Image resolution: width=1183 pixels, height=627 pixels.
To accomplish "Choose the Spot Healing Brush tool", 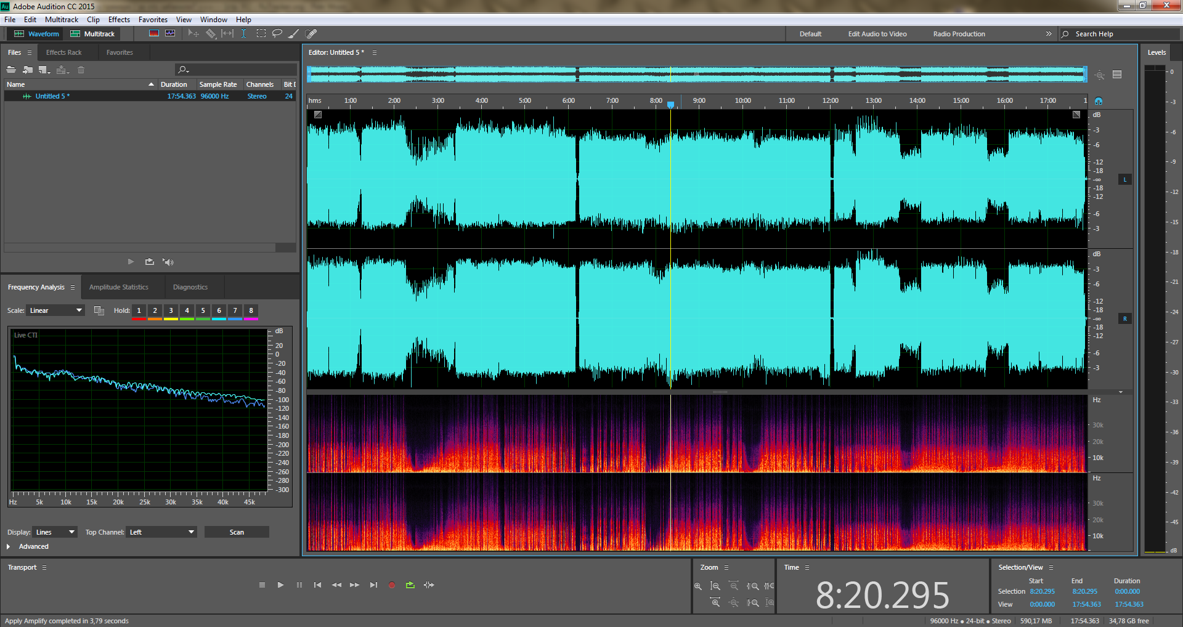I will click(311, 34).
